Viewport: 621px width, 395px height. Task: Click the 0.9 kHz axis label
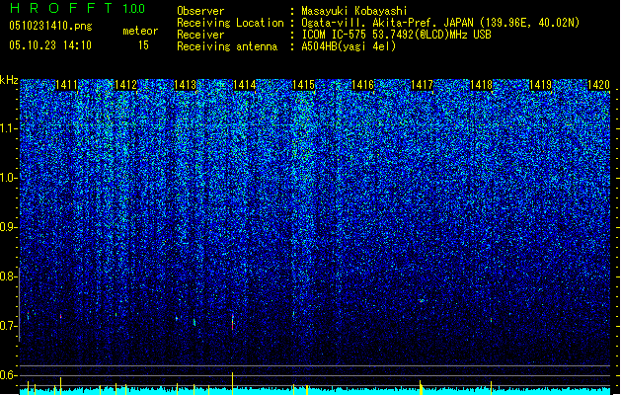[9, 227]
